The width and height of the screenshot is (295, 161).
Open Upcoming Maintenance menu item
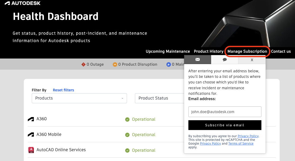point(168,51)
